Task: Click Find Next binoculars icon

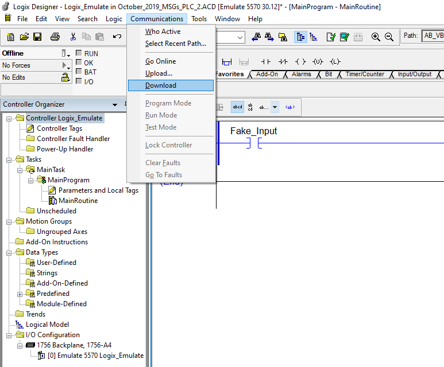Action: (269, 37)
